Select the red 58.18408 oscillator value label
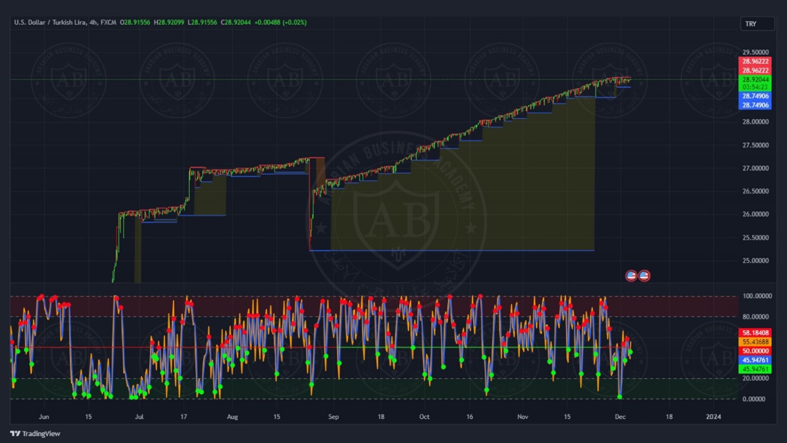This screenshot has width=787, height=443. (755, 333)
